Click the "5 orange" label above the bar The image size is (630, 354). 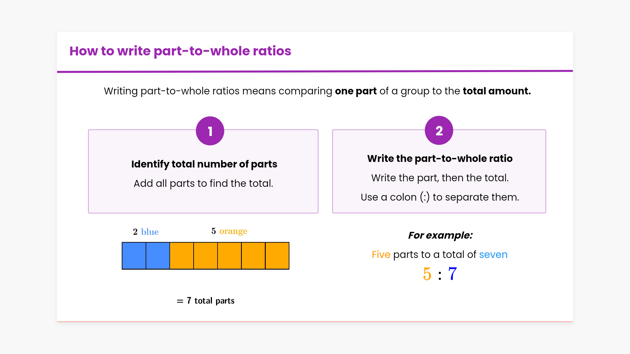tap(229, 231)
